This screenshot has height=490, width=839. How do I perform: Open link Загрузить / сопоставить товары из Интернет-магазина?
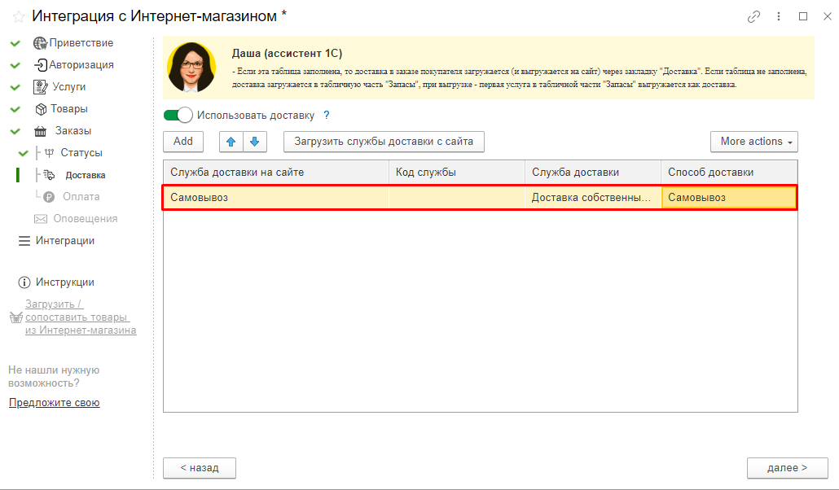point(81,317)
